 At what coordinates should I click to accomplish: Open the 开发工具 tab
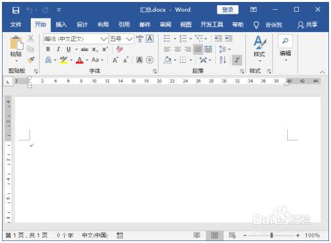point(212,24)
